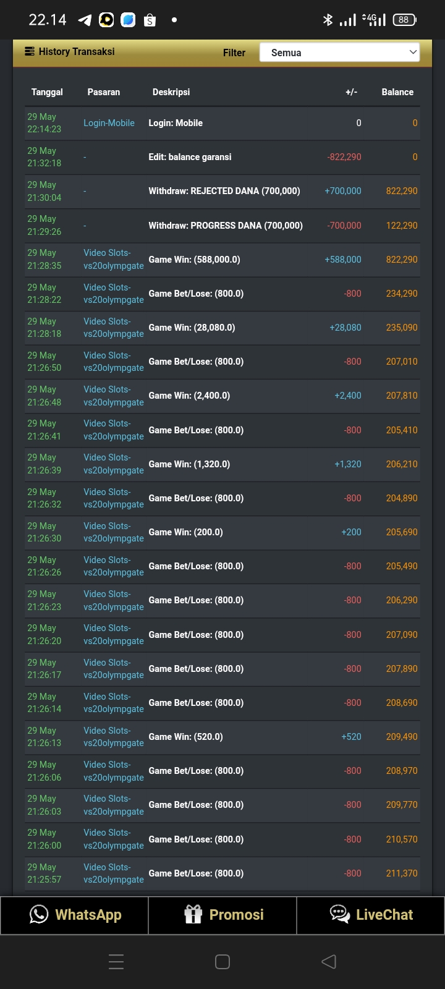Open Android recent apps menu icon

coord(116,962)
